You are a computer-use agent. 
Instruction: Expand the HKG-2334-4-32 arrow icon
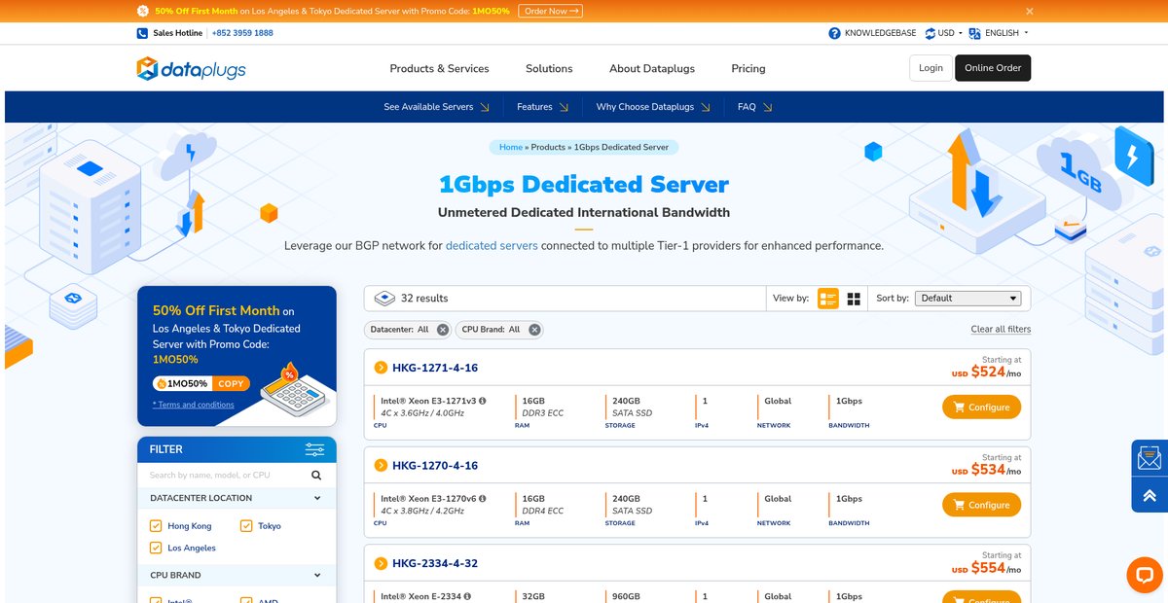click(381, 563)
